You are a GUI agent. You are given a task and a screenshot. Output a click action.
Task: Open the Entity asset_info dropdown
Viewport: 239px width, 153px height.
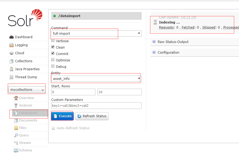[x=96, y=79]
